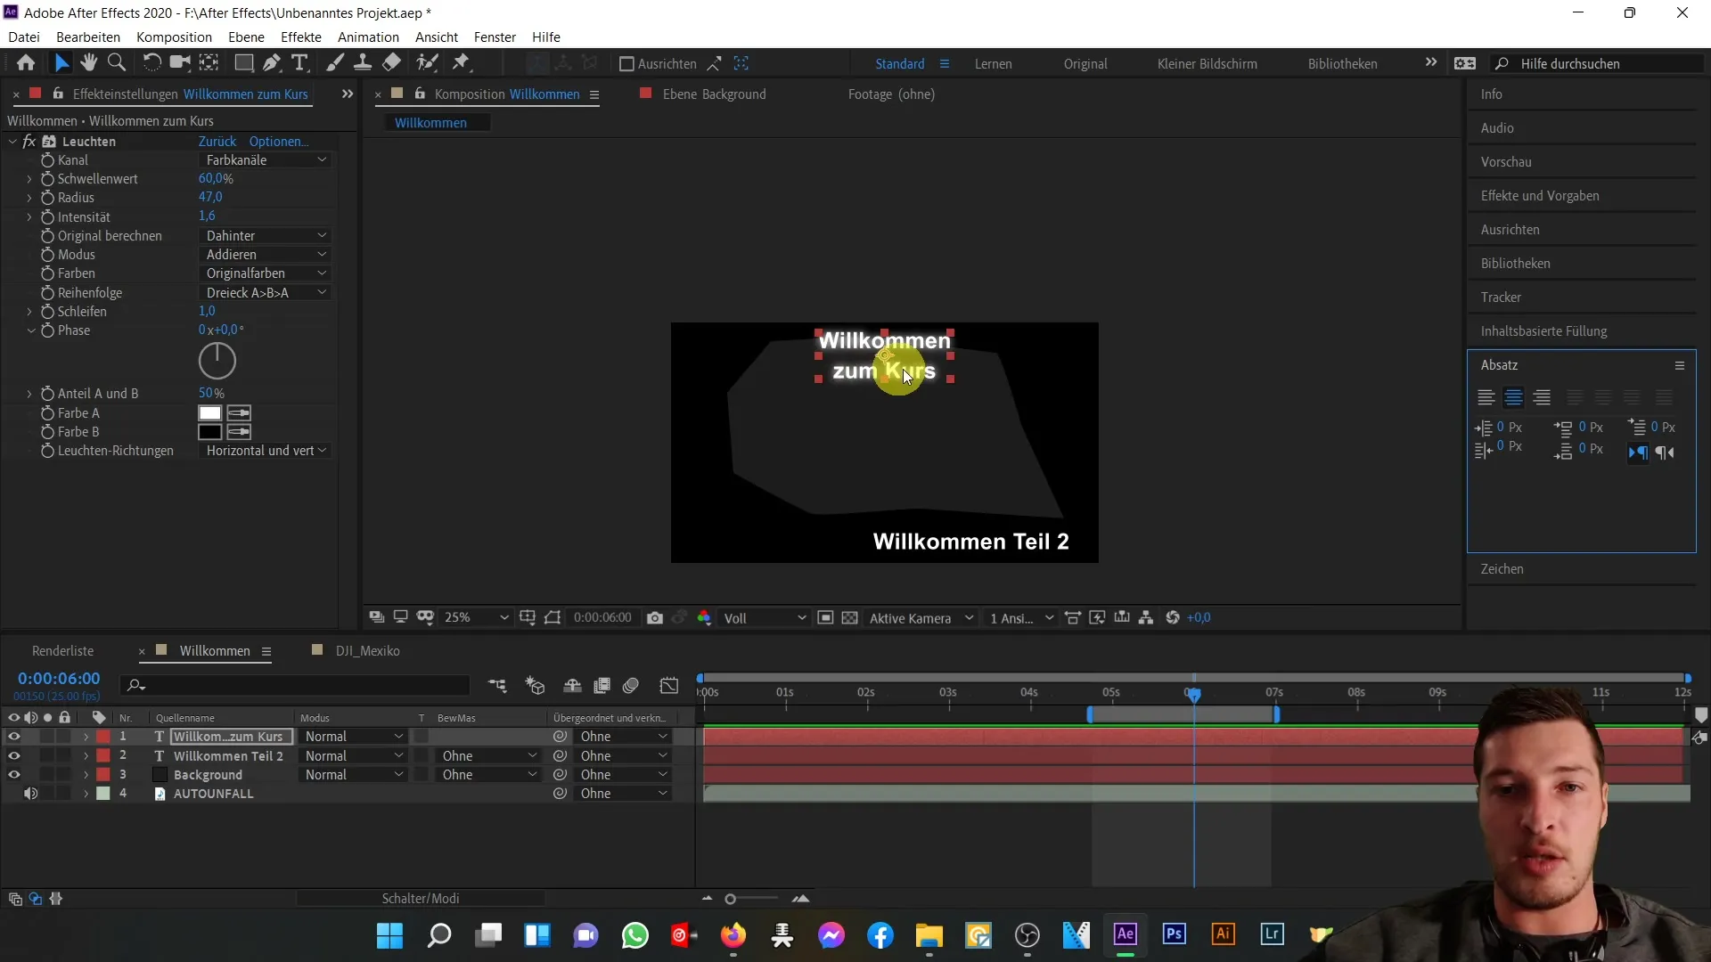Expand the Anteil A und B property

(x=29, y=394)
